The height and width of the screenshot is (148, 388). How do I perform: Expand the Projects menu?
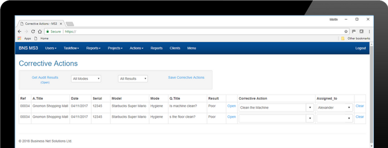click(x=115, y=48)
